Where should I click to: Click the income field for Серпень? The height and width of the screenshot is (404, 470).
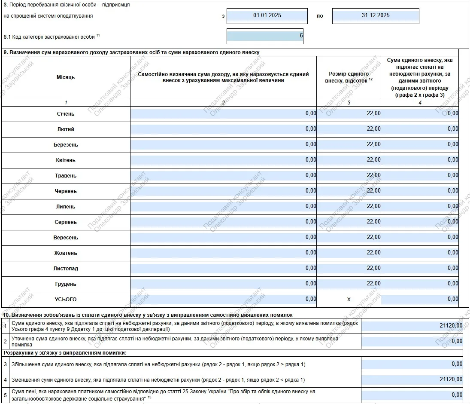tap(223, 222)
